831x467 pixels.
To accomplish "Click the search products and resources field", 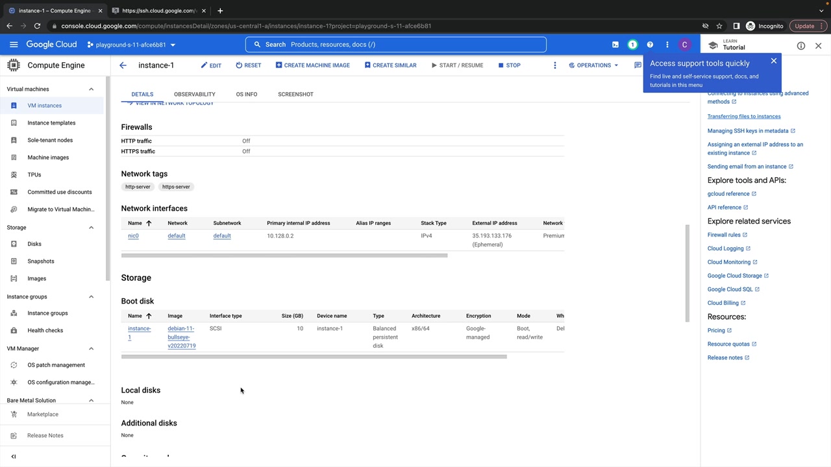I will pos(396,45).
